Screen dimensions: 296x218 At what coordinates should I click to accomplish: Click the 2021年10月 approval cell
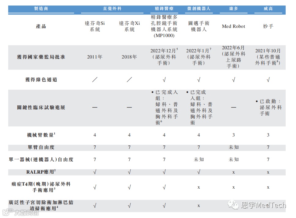(x=268, y=57)
